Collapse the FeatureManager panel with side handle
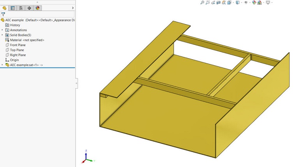The width and height of the screenshot is (302, 167). (x=76, y=83)
